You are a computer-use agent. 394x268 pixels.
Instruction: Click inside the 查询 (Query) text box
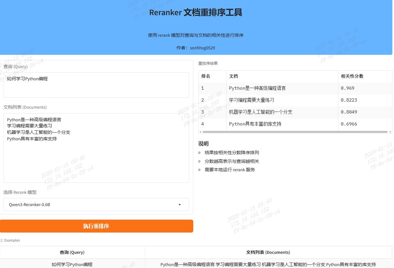click(96, 85)
